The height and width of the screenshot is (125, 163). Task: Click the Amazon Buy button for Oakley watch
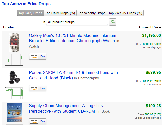click(38, 56)
